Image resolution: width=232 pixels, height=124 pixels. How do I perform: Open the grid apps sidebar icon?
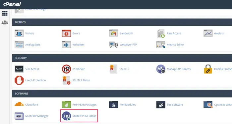(x=5, y=13)
